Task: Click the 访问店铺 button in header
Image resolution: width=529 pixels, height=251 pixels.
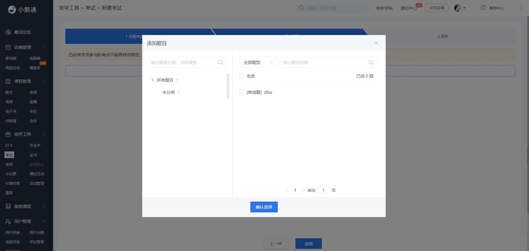Action: [437, 8]
